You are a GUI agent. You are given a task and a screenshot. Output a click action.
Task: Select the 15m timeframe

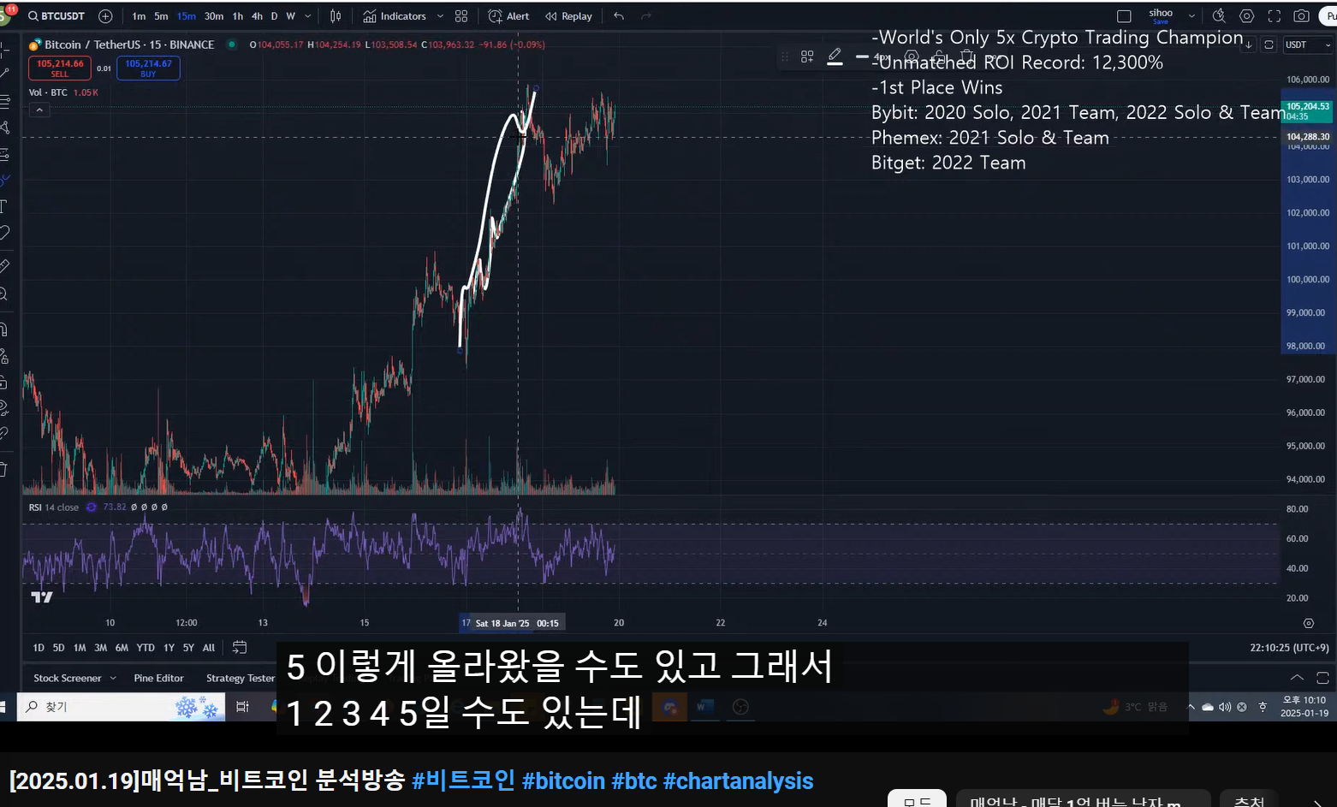point(186,16)
